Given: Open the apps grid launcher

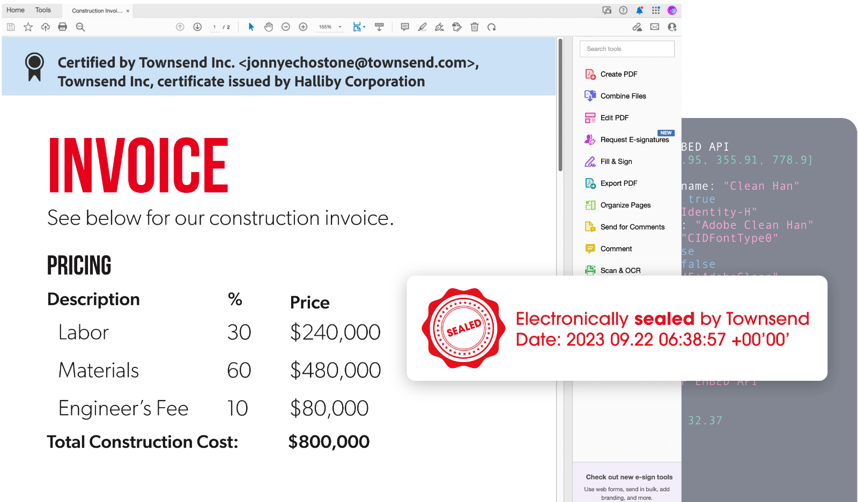Looking at the screenshot, I should click(656, 10).
